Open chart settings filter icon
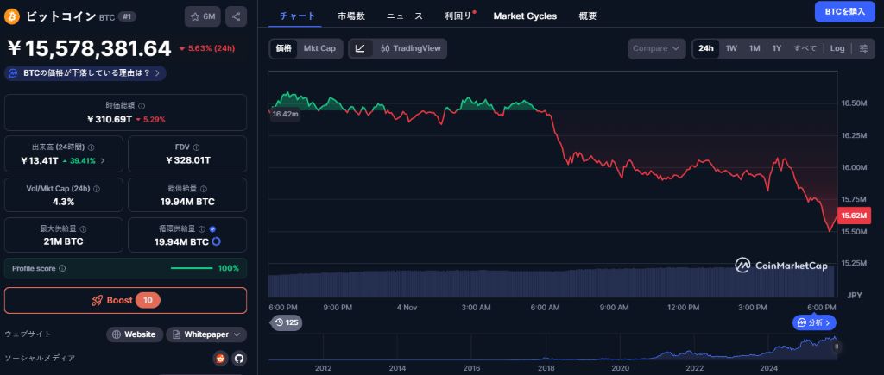 [x=863, y=48]
